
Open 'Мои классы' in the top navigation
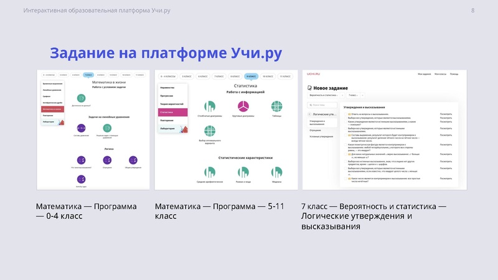(x=440, y=74)
